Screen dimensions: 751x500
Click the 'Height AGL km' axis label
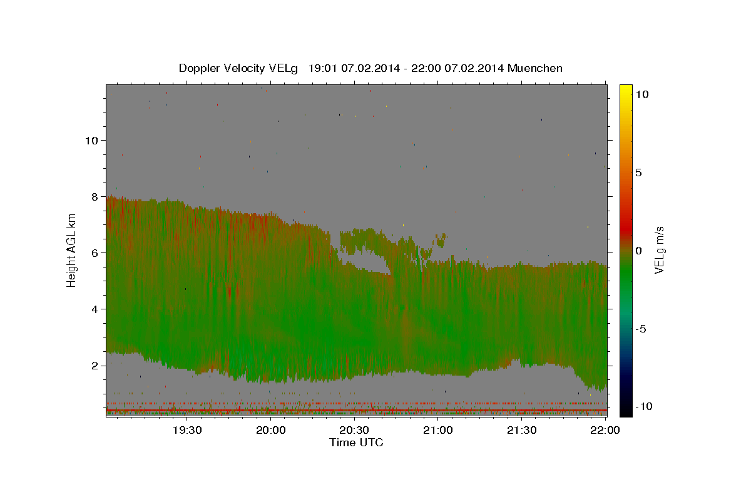coord(72,250)
